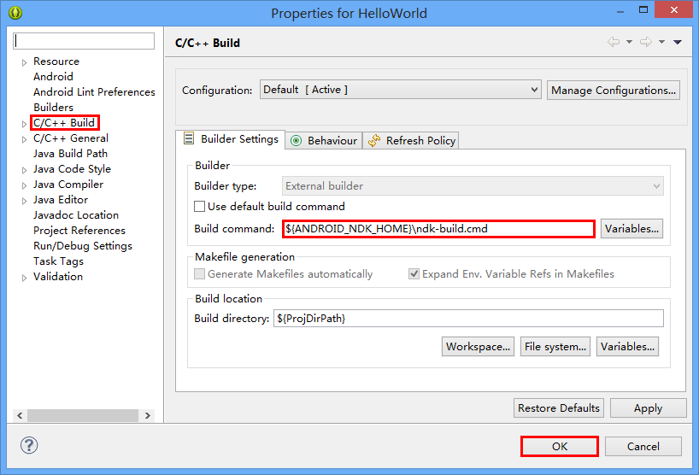This screenshot has height=475, width=699.
Task: Click the forward navigation arrow icon
Action: pyautogui.click(x=646, y=42)
